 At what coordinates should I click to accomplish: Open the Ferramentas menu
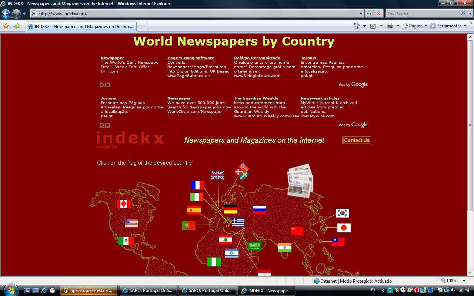tap(448, 26)
